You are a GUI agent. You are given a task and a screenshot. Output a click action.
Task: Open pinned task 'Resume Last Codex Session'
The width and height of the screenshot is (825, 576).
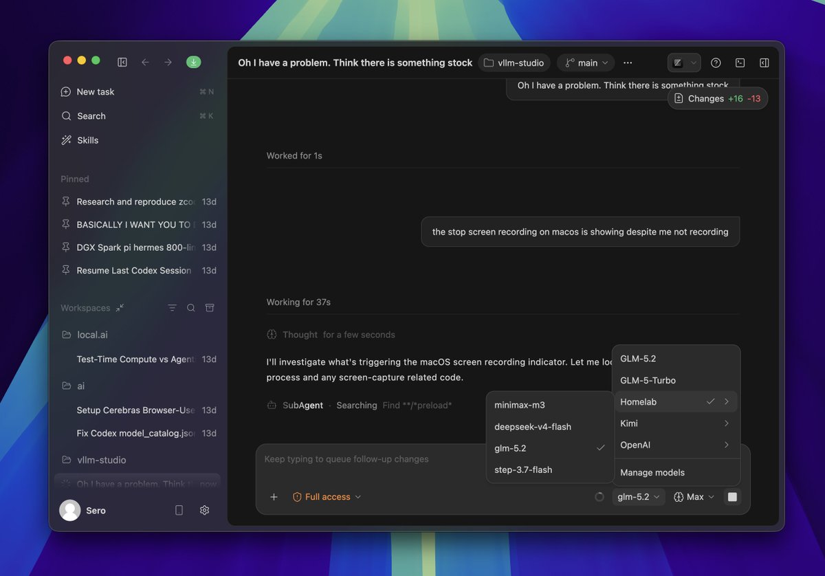137,270
